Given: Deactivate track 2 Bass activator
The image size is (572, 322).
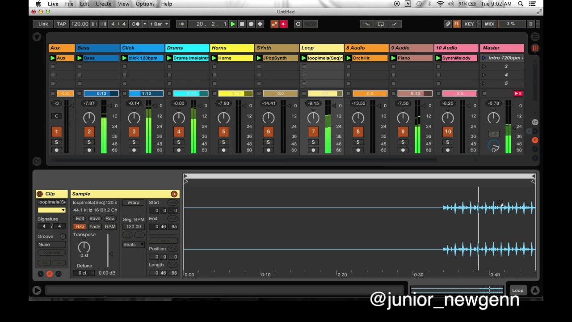Looking at the screenshot, I should [89, 131].
